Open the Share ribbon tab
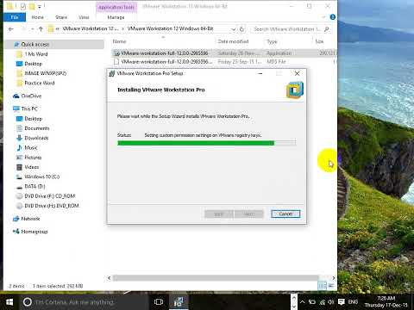 tap(61, 17)
